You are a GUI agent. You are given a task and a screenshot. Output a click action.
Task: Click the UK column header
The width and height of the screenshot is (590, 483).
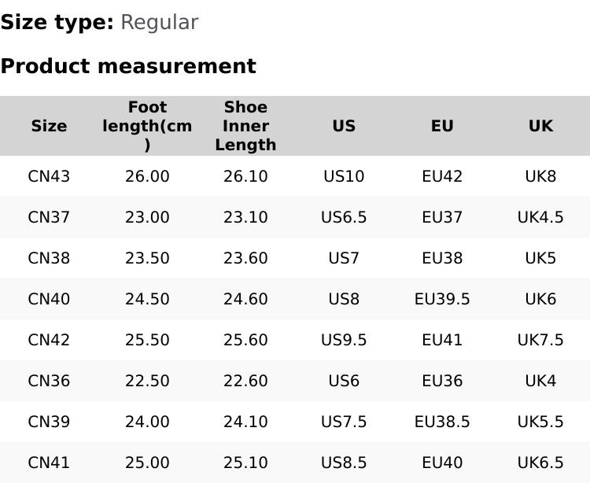540,126
